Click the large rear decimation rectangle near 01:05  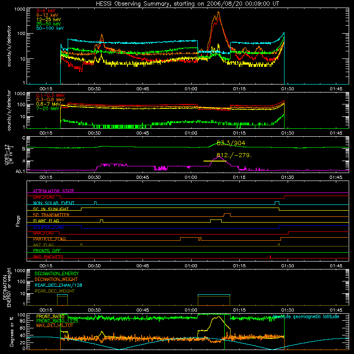[214, 300]
